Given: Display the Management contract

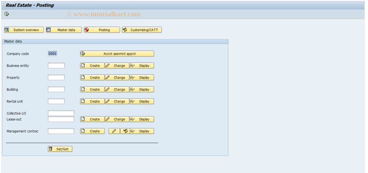Looking at the screenshot, I should (142, 131).
